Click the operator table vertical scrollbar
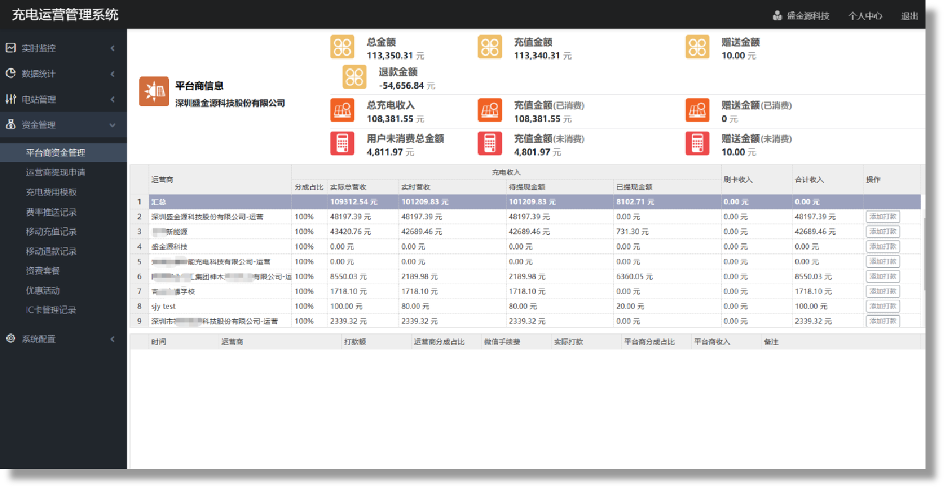Screen dimensions: 946x489 point(924,254)
